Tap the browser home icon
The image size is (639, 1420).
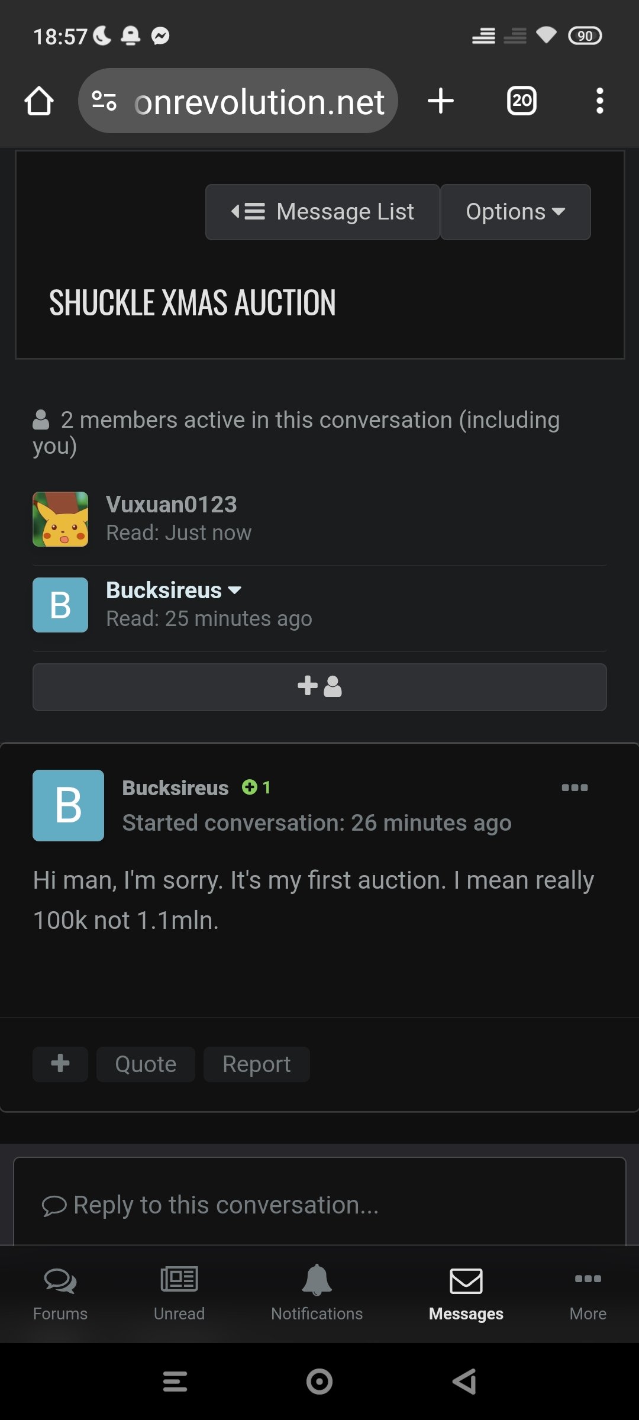(x=39, y=101)
